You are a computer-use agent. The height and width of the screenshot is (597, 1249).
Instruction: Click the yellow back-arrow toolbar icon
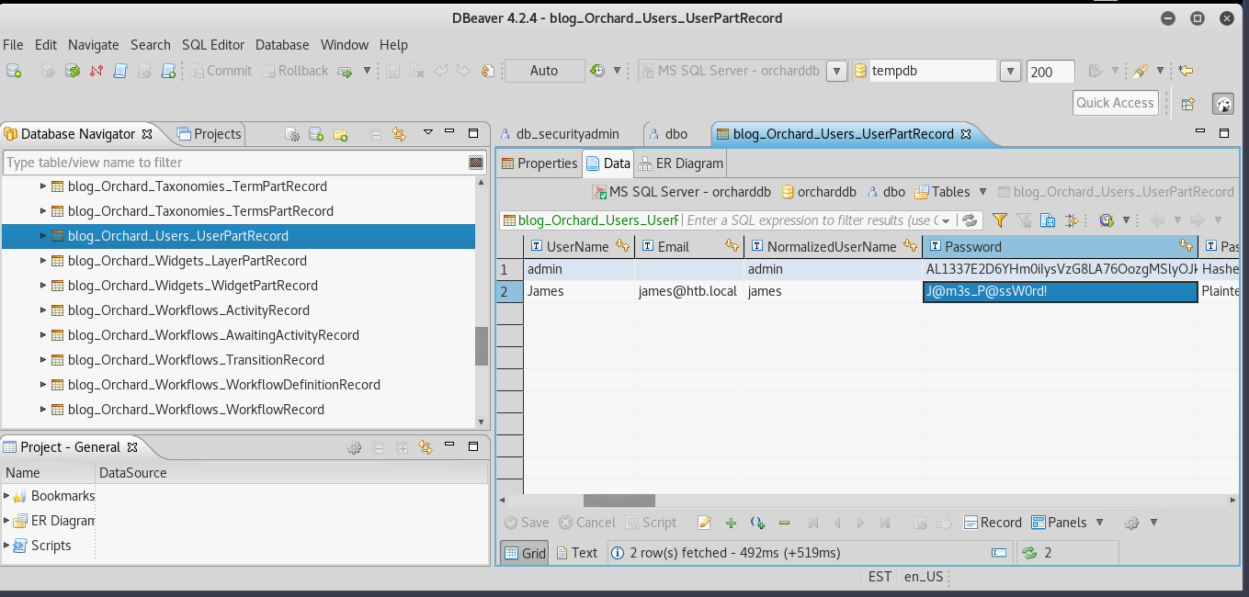coord(1187,71)
